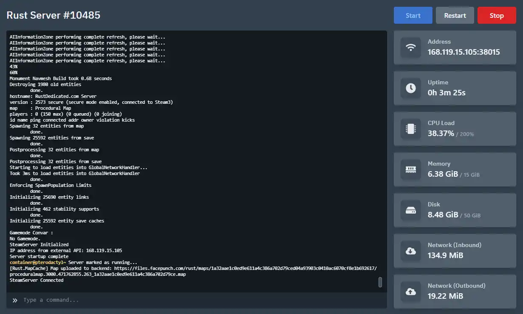Click the 'SteamServer Connected' console line
Screen dimensions: 523x314
[37, 280]
